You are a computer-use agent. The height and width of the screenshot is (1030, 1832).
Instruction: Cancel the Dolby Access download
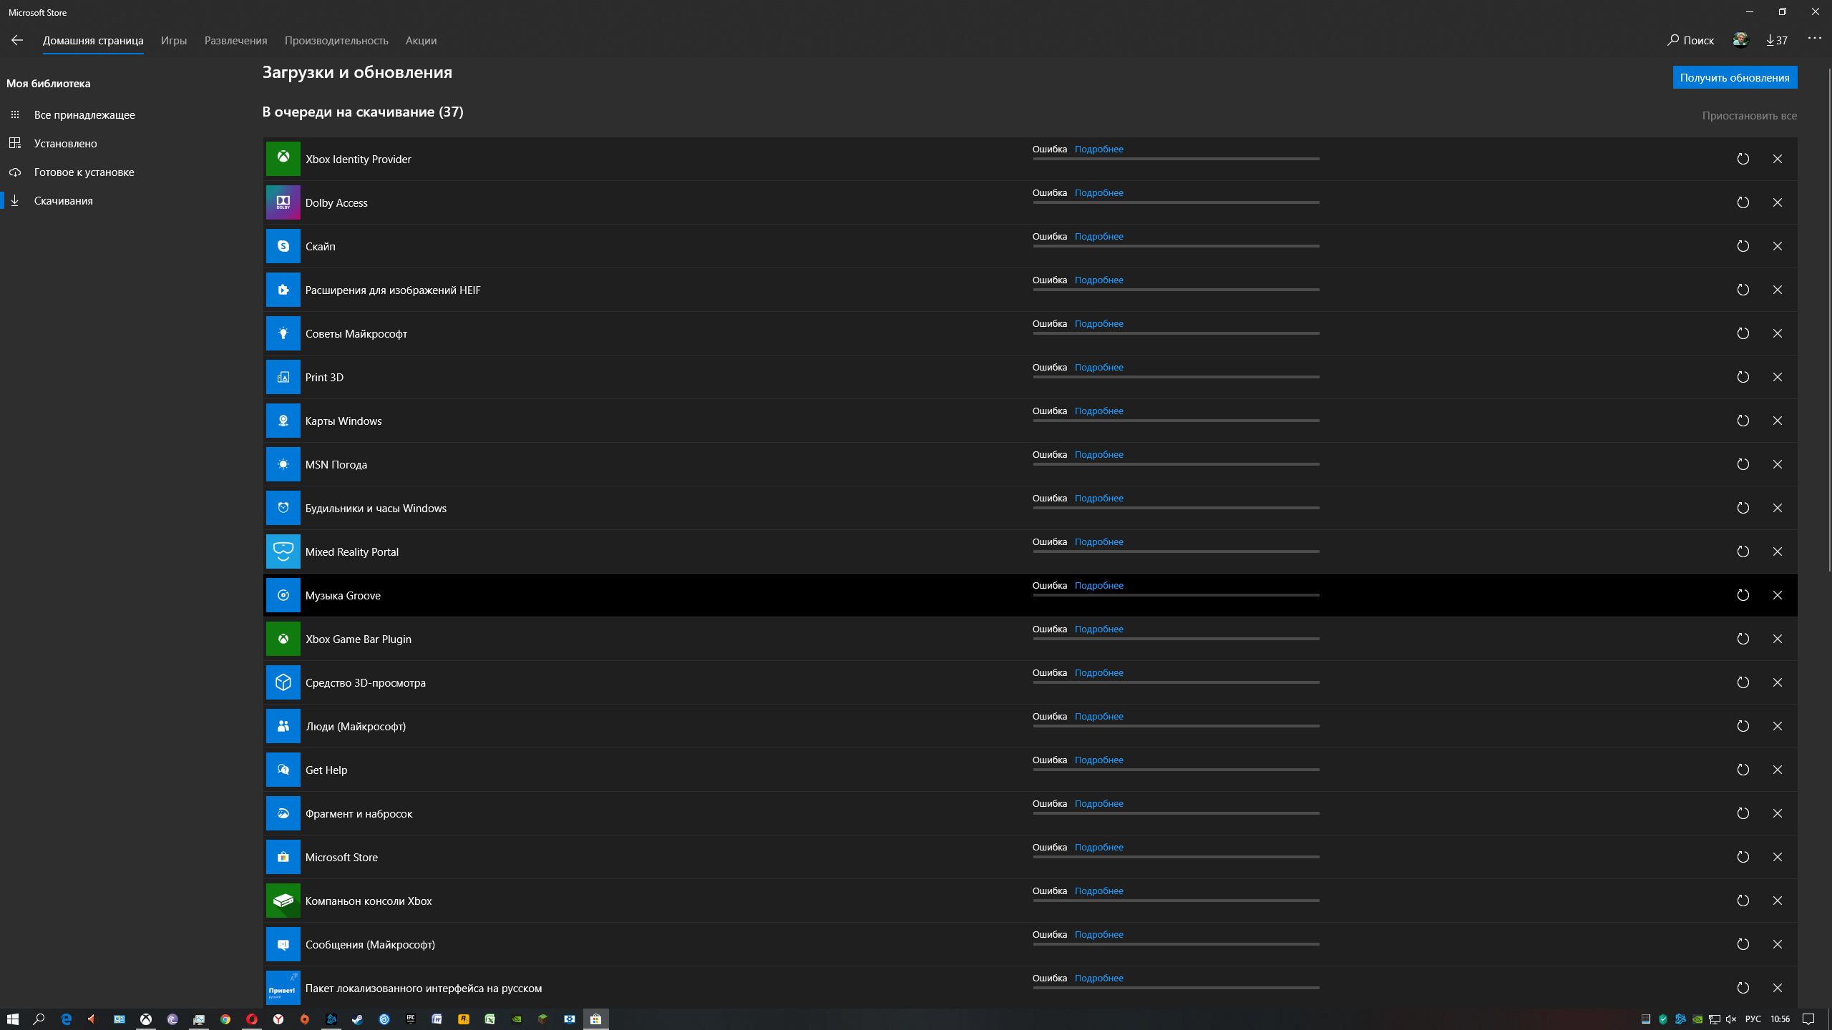pyautogui.click(x=1777, y=202)
